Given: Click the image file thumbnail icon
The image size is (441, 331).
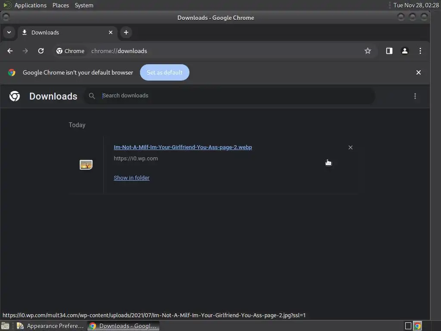Looking at the screenshot, I should tap(86, 165).
